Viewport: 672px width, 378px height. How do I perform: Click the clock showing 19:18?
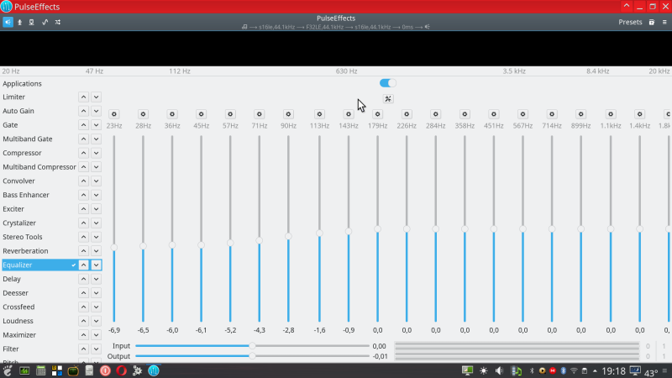pos(613,370)
